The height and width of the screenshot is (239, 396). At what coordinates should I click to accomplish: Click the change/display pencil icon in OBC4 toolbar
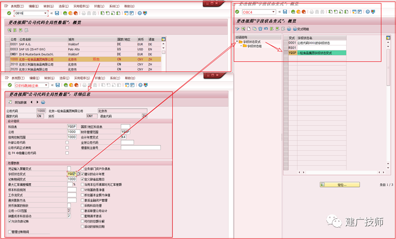pyautogui.click(x=238, y=29)
